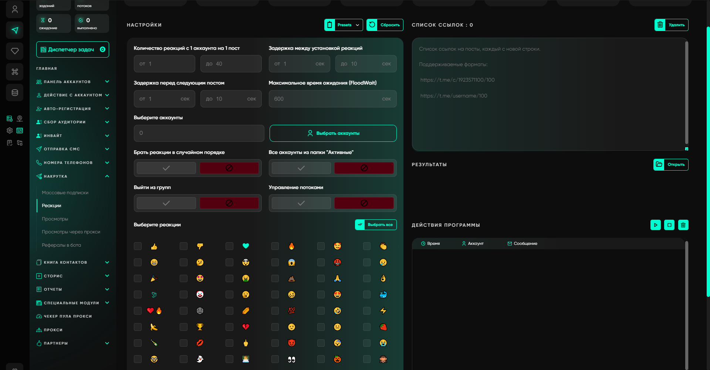This screenshot has height=370, width=710.
Task: Click Сбросить to reset settings
Action: tap(385, 25)
